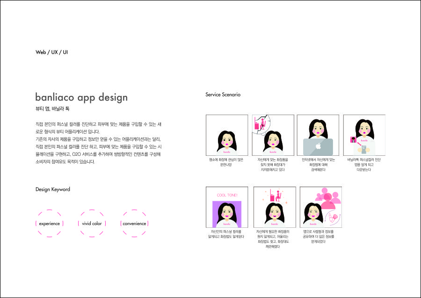Open the scenario image above "평소에 화장에 관심이 많은"
Image resolution: width=421 pixels, height=298 pixels.
[227, 135]
